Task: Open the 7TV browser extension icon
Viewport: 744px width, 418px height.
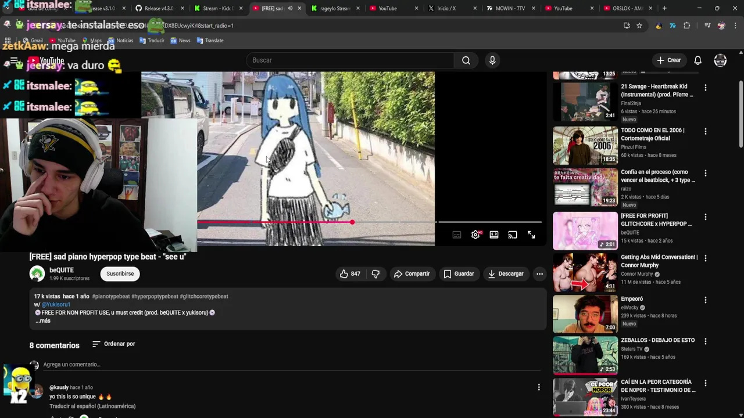Action: pos(673,26)
